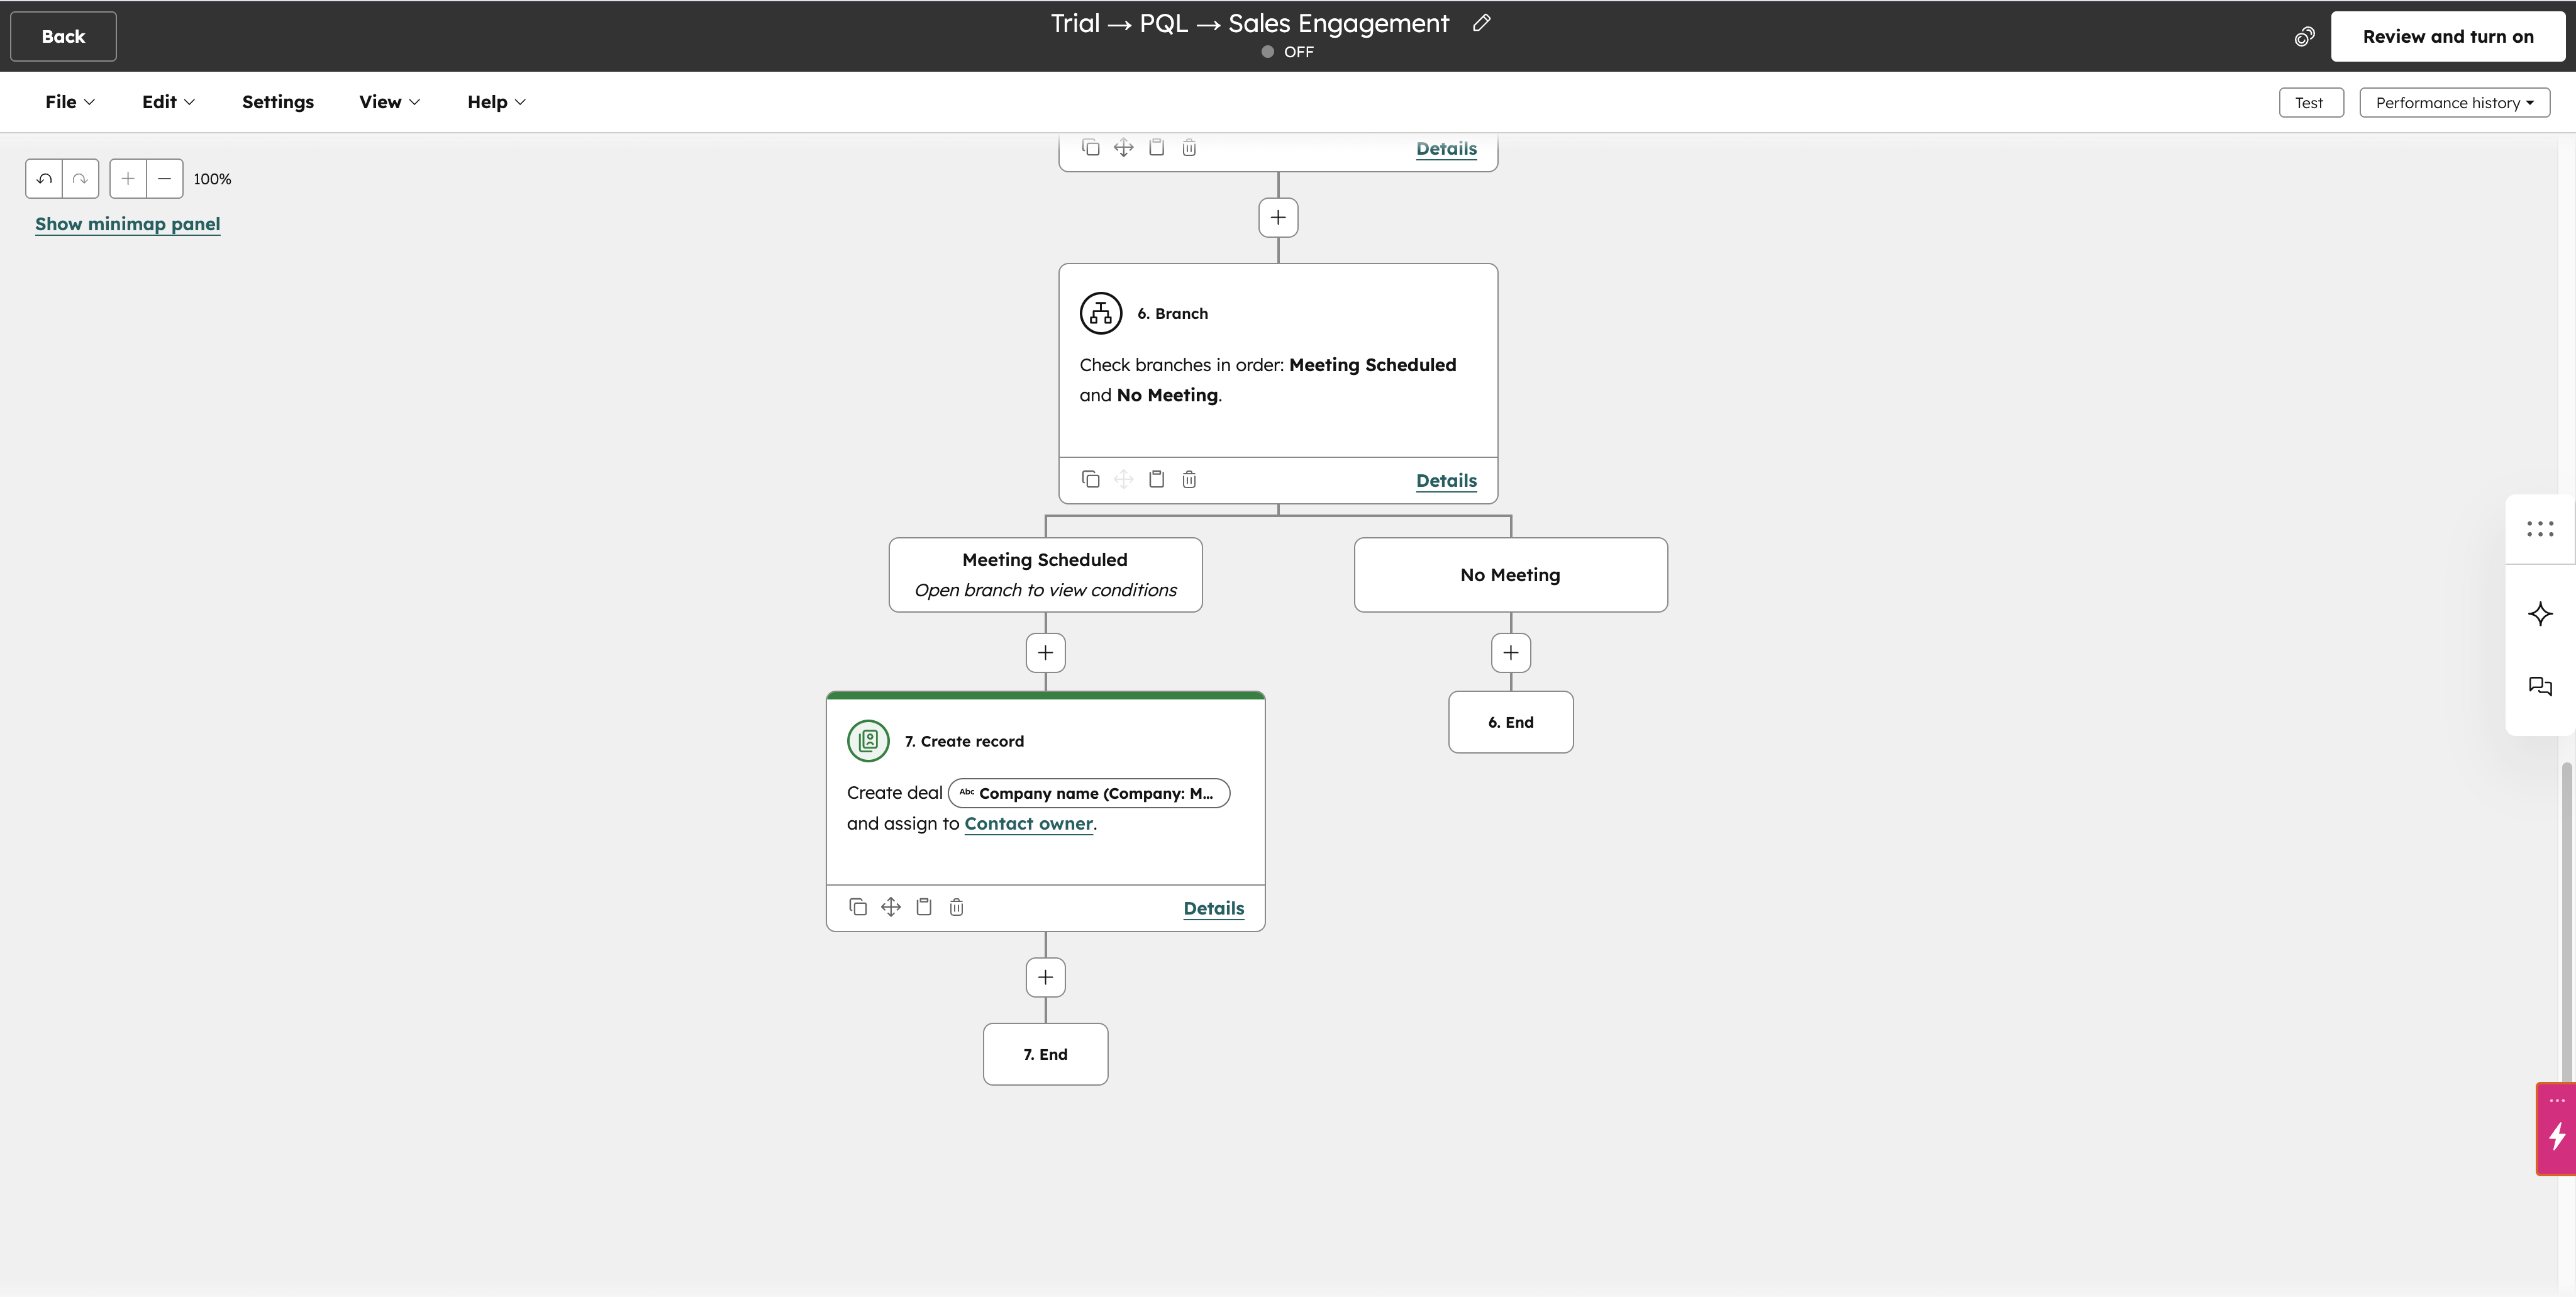Open the copilot chat icon in the sidebar

point(2539,686)
